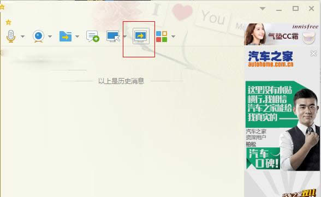
Task: Close the chat window
Action: pos(311,8)
